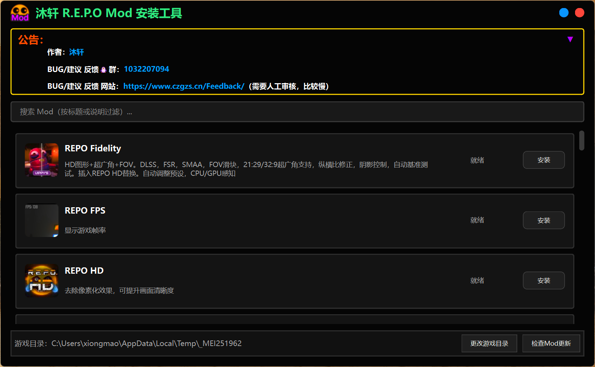Click the red close circle button

580,13
